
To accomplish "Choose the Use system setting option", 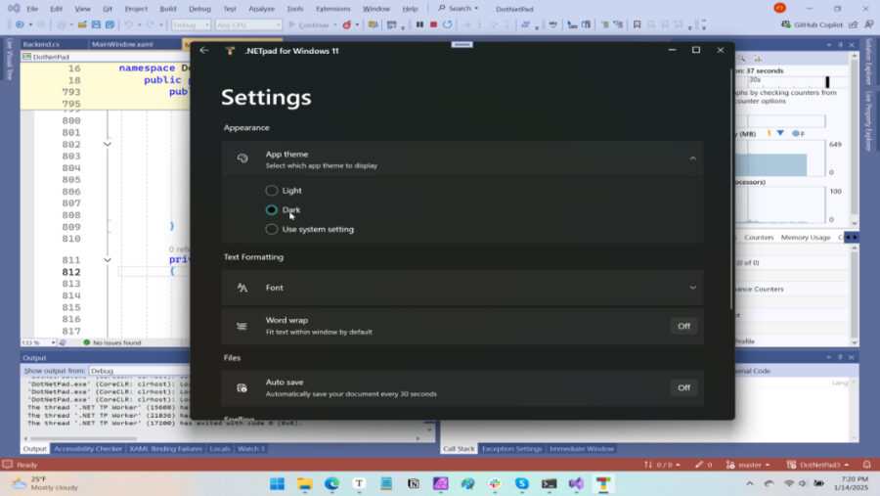I will pos(272,229).
